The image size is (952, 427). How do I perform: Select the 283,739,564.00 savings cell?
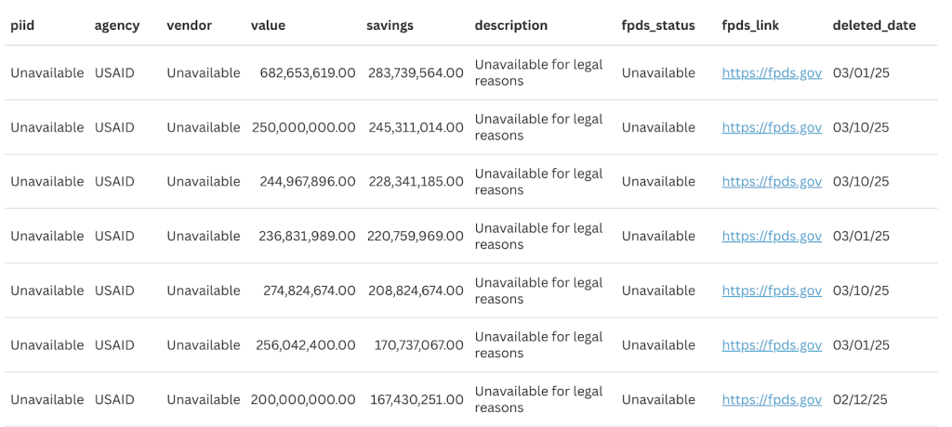416,72
